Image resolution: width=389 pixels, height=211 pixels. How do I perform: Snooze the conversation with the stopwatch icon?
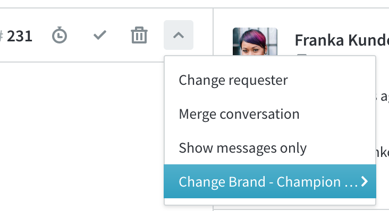(x=60, y=35)
